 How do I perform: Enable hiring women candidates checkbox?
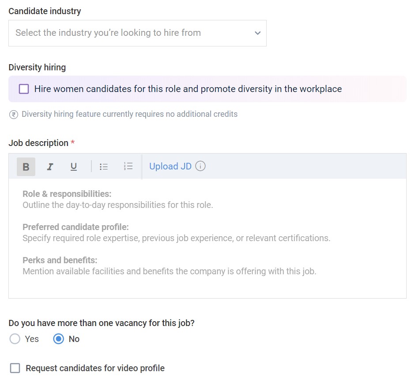24,89
